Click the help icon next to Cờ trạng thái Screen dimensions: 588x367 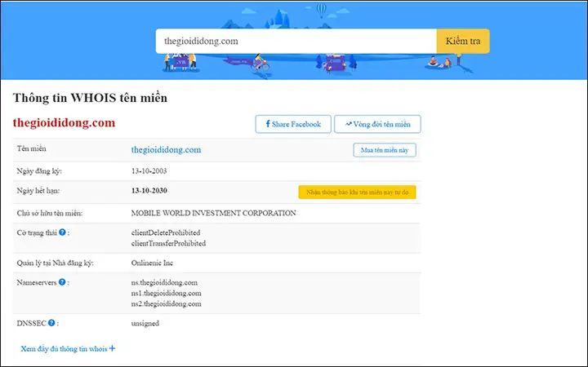(62, 232)
